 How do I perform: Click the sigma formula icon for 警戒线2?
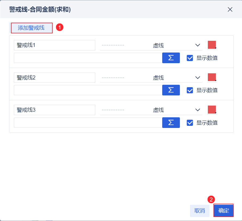(171, 90)
